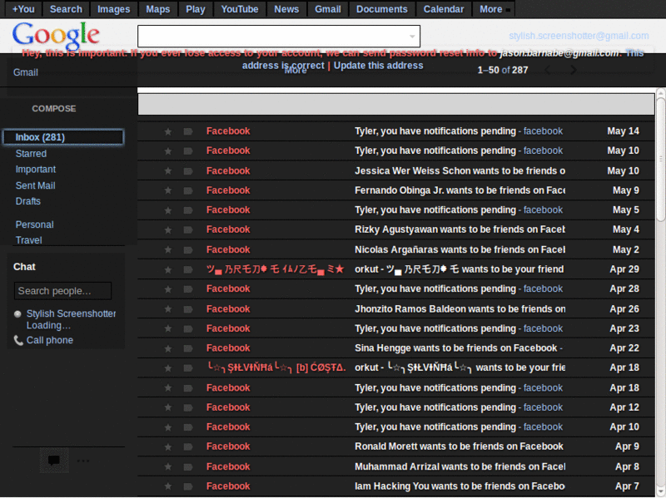This screenshot has width=666, height=498.
Task: Open the +You tab in Google bar
Action: click(23, 9)
